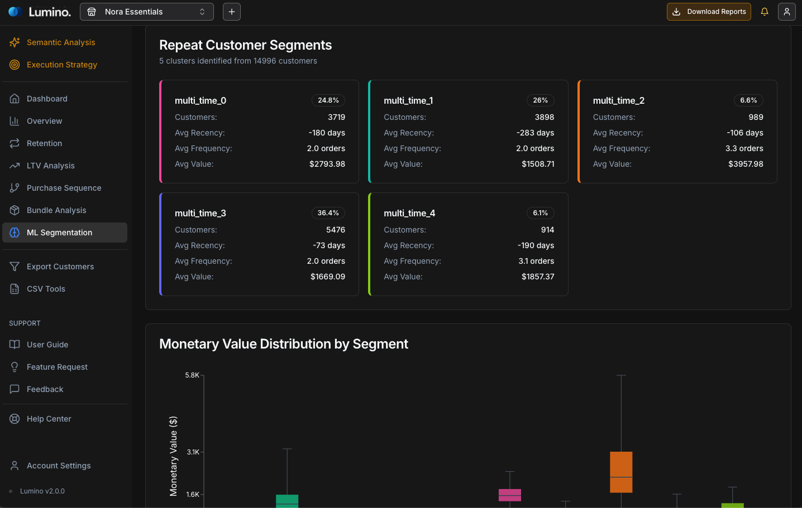Open the LTV Analysis section

50,166
